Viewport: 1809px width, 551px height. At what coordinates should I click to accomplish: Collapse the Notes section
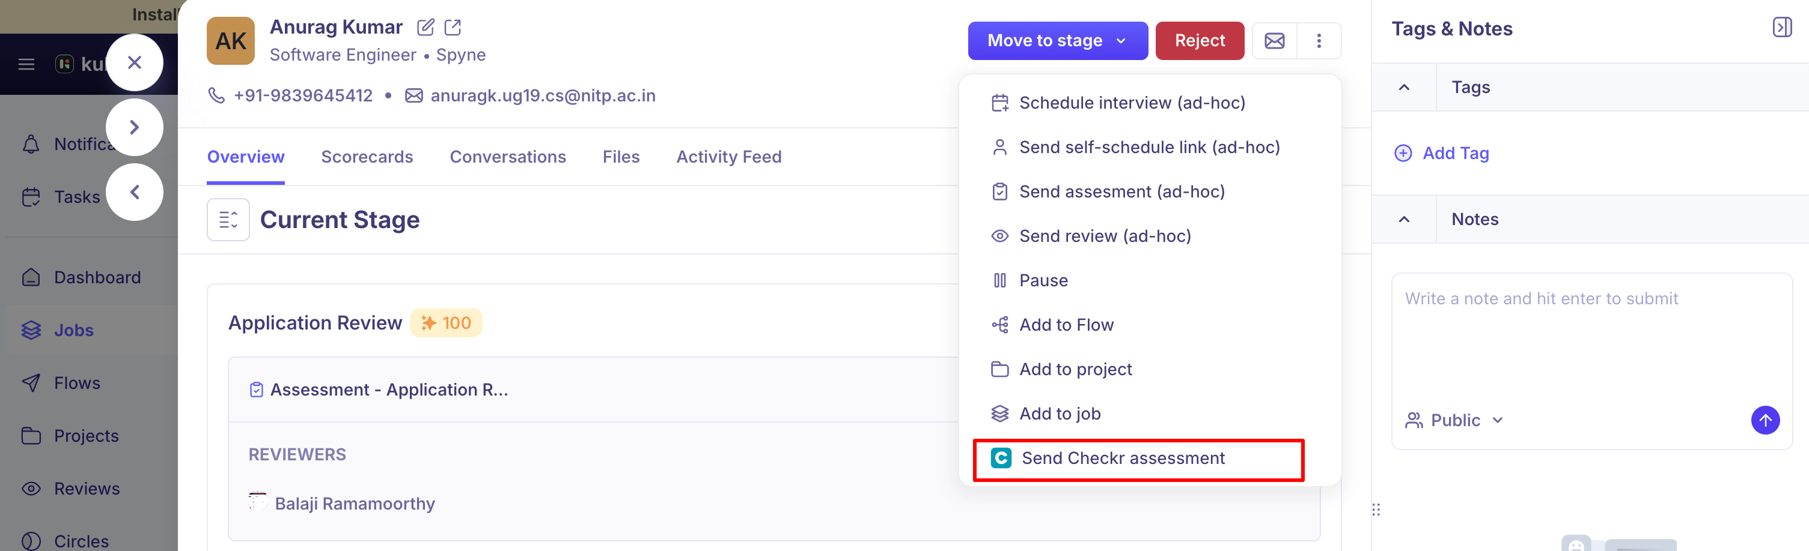click(1403, 218)
